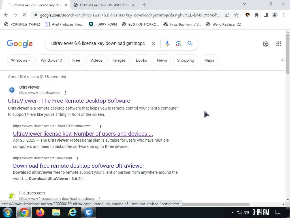Viewport: 290px width, 218px height.
Task: Close the UltraViewer-6-6-35-With-Crack tab
Action: 133,5
